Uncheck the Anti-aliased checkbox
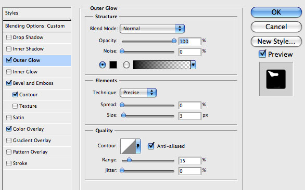The height and width of the screenshot is (190, 305). (x=151, y=146)
